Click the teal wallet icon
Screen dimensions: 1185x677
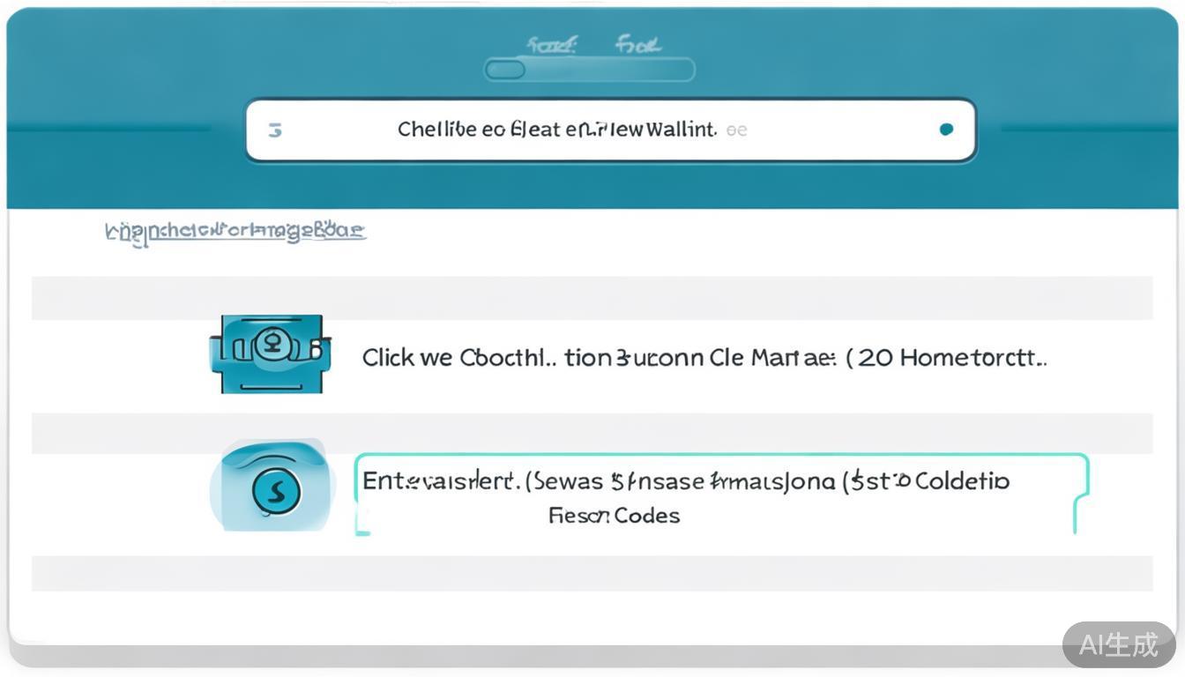tap(270, 353)
